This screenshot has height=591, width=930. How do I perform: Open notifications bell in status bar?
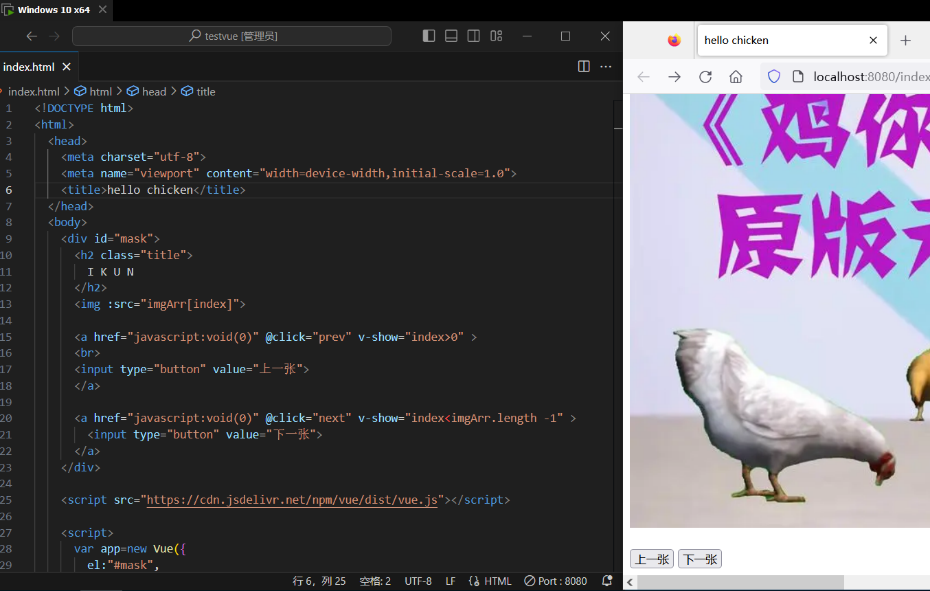click(x=607, y=581)
